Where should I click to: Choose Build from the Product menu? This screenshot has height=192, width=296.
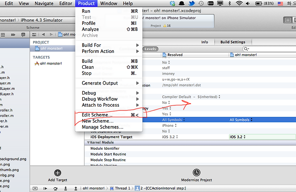(x=109, y=61)
